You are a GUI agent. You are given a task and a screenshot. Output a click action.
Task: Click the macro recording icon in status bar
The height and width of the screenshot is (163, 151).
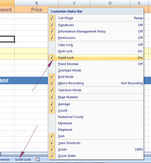click(37, 159)
